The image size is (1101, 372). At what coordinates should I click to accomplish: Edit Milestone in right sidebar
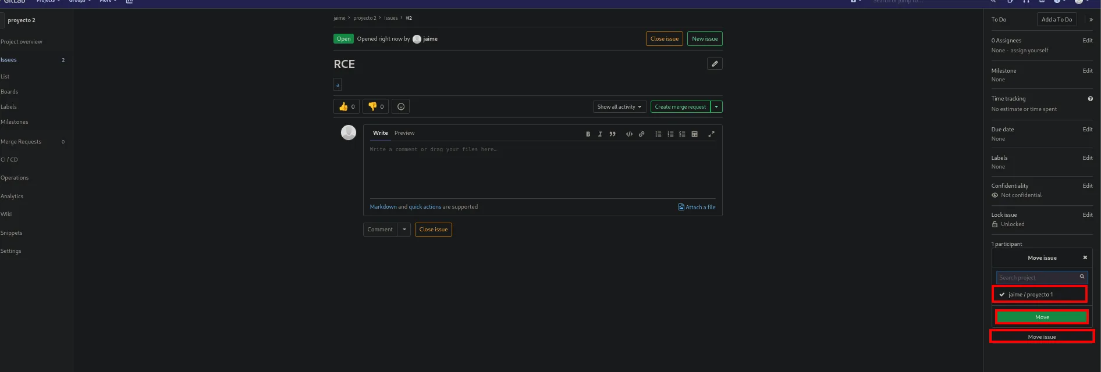pyautogui.click(x=1087, y=71)
